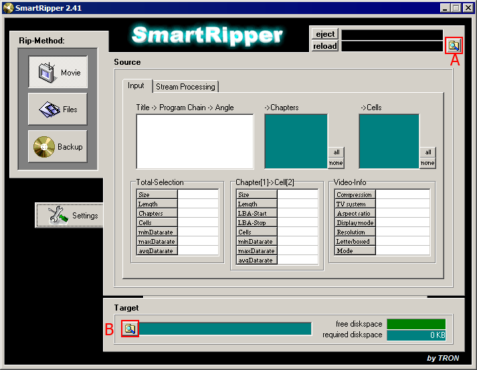Click Compression in Video-Info
Screen dimensions: 477x370
[383, 194]
